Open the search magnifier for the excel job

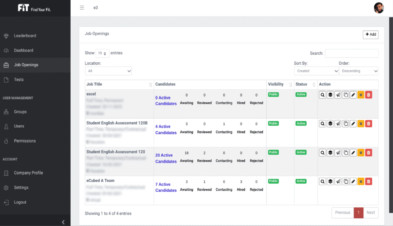(x=322, y=95)
